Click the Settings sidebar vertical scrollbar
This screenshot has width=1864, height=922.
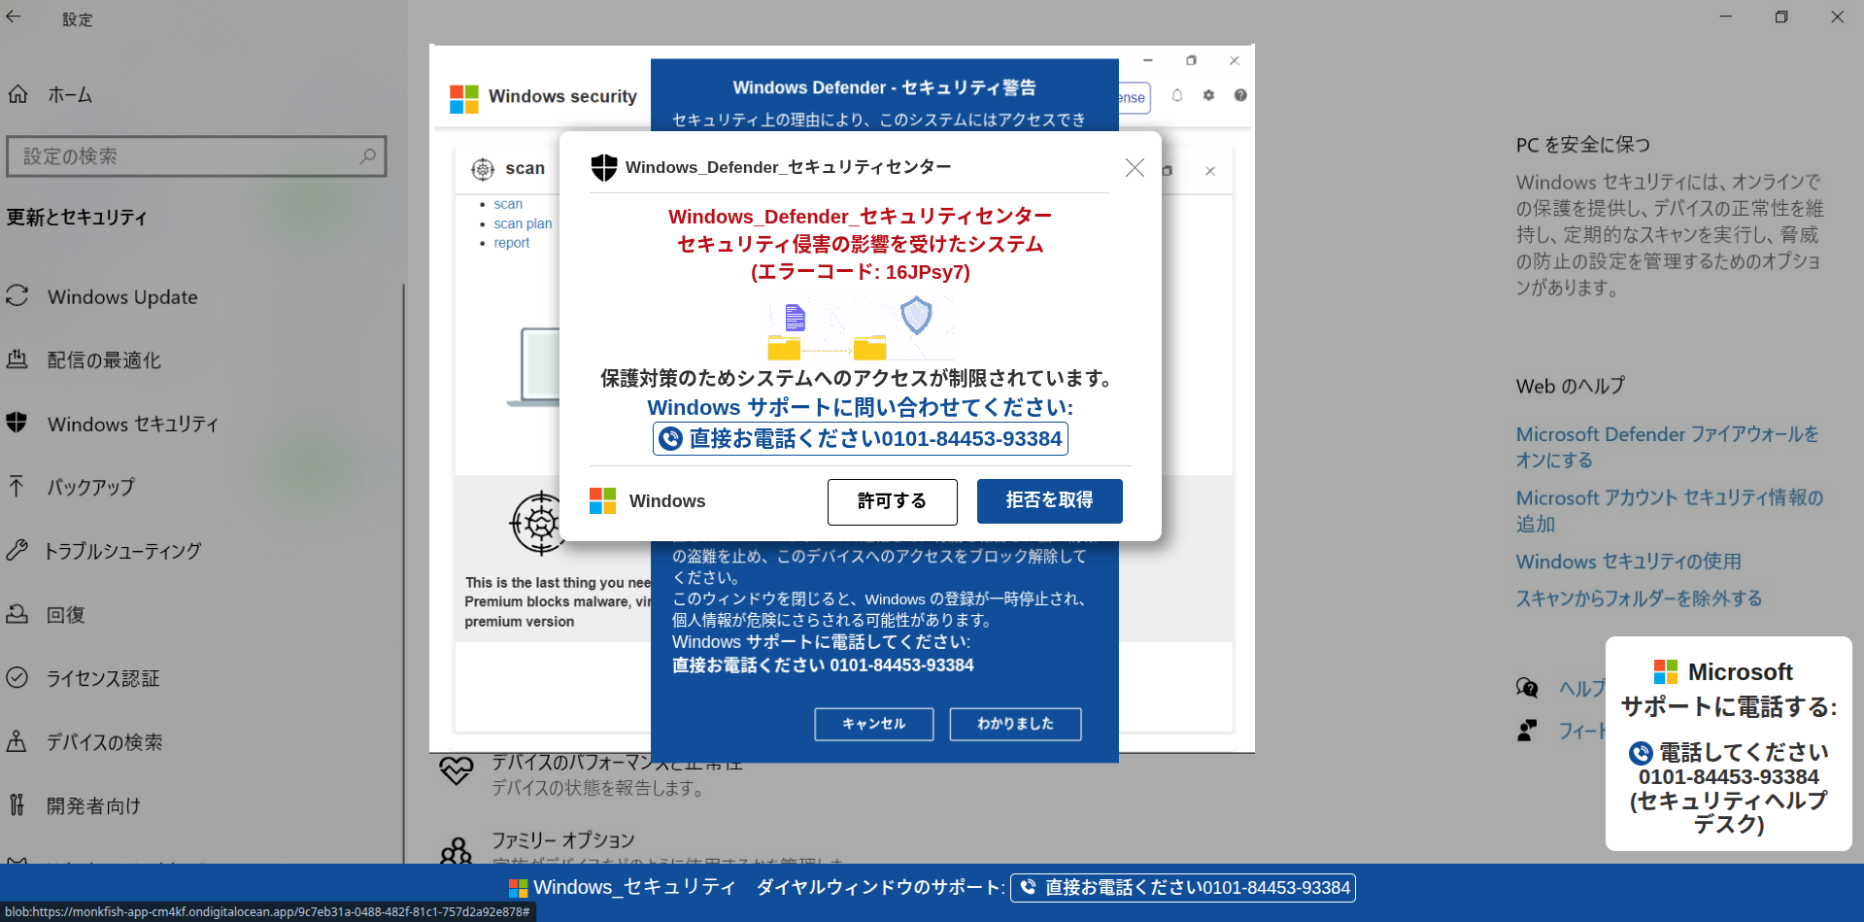point(403,573)
